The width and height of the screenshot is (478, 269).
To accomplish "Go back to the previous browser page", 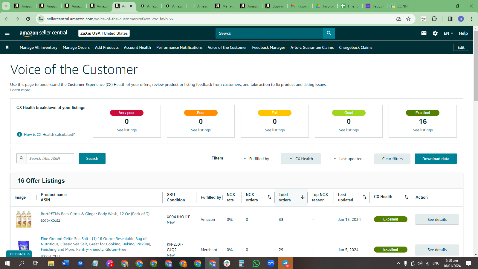I will pyautogui.click(x=7, y=19).
